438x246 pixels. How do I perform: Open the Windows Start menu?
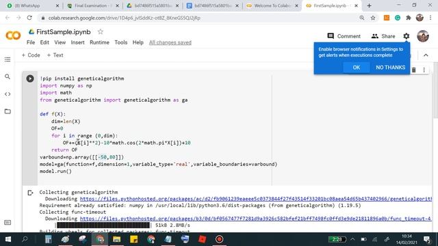(8, 239)
